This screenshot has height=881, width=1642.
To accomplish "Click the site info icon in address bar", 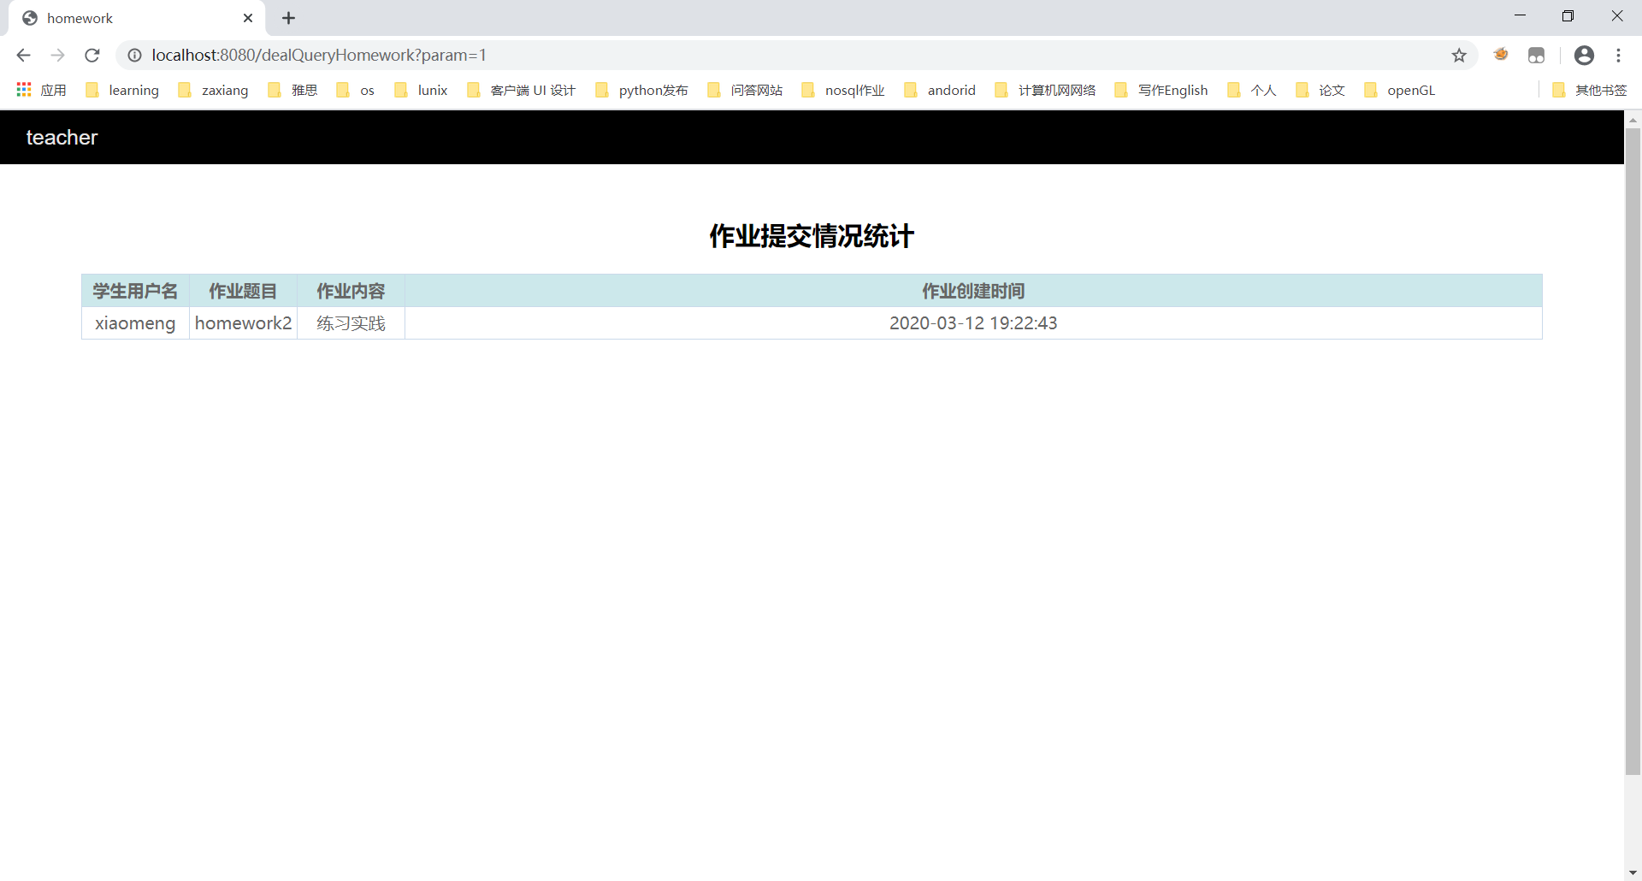I will pyautogui.click(x=134, y=55).
